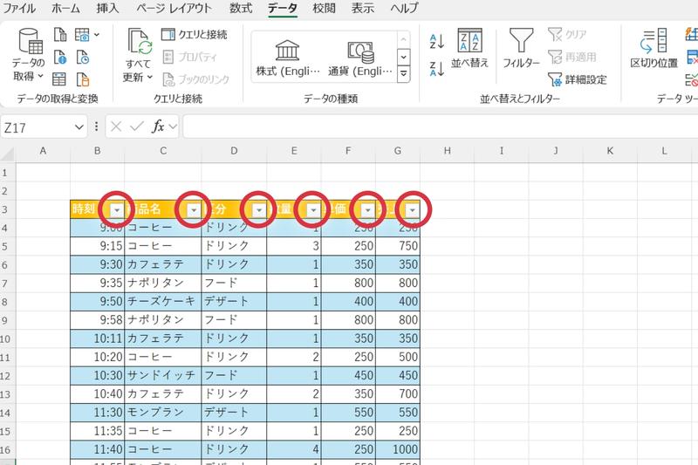This screenshot has width=698, height=465.
Task: Select the 株式 (Stocks) data type
Action: (288, 58)
